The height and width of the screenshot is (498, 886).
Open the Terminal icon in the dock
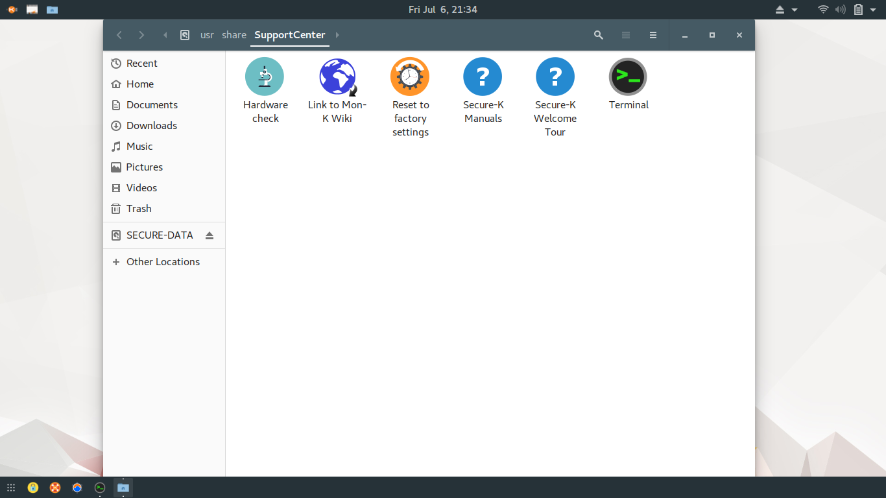point(100,488)
